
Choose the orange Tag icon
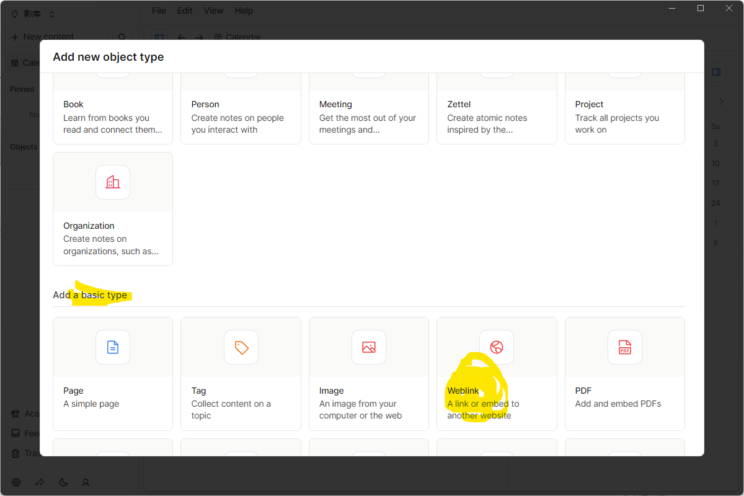tap(241, 347)
